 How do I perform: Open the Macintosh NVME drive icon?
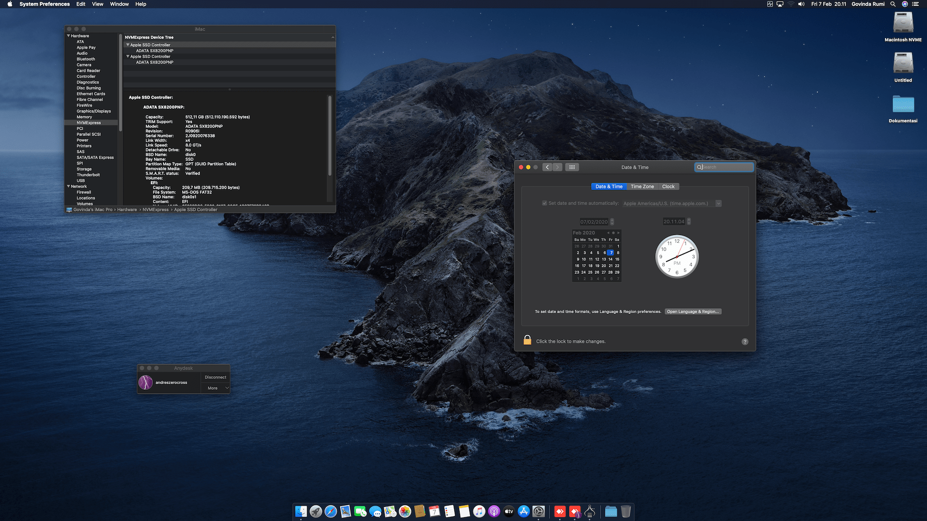coord(903,23)
